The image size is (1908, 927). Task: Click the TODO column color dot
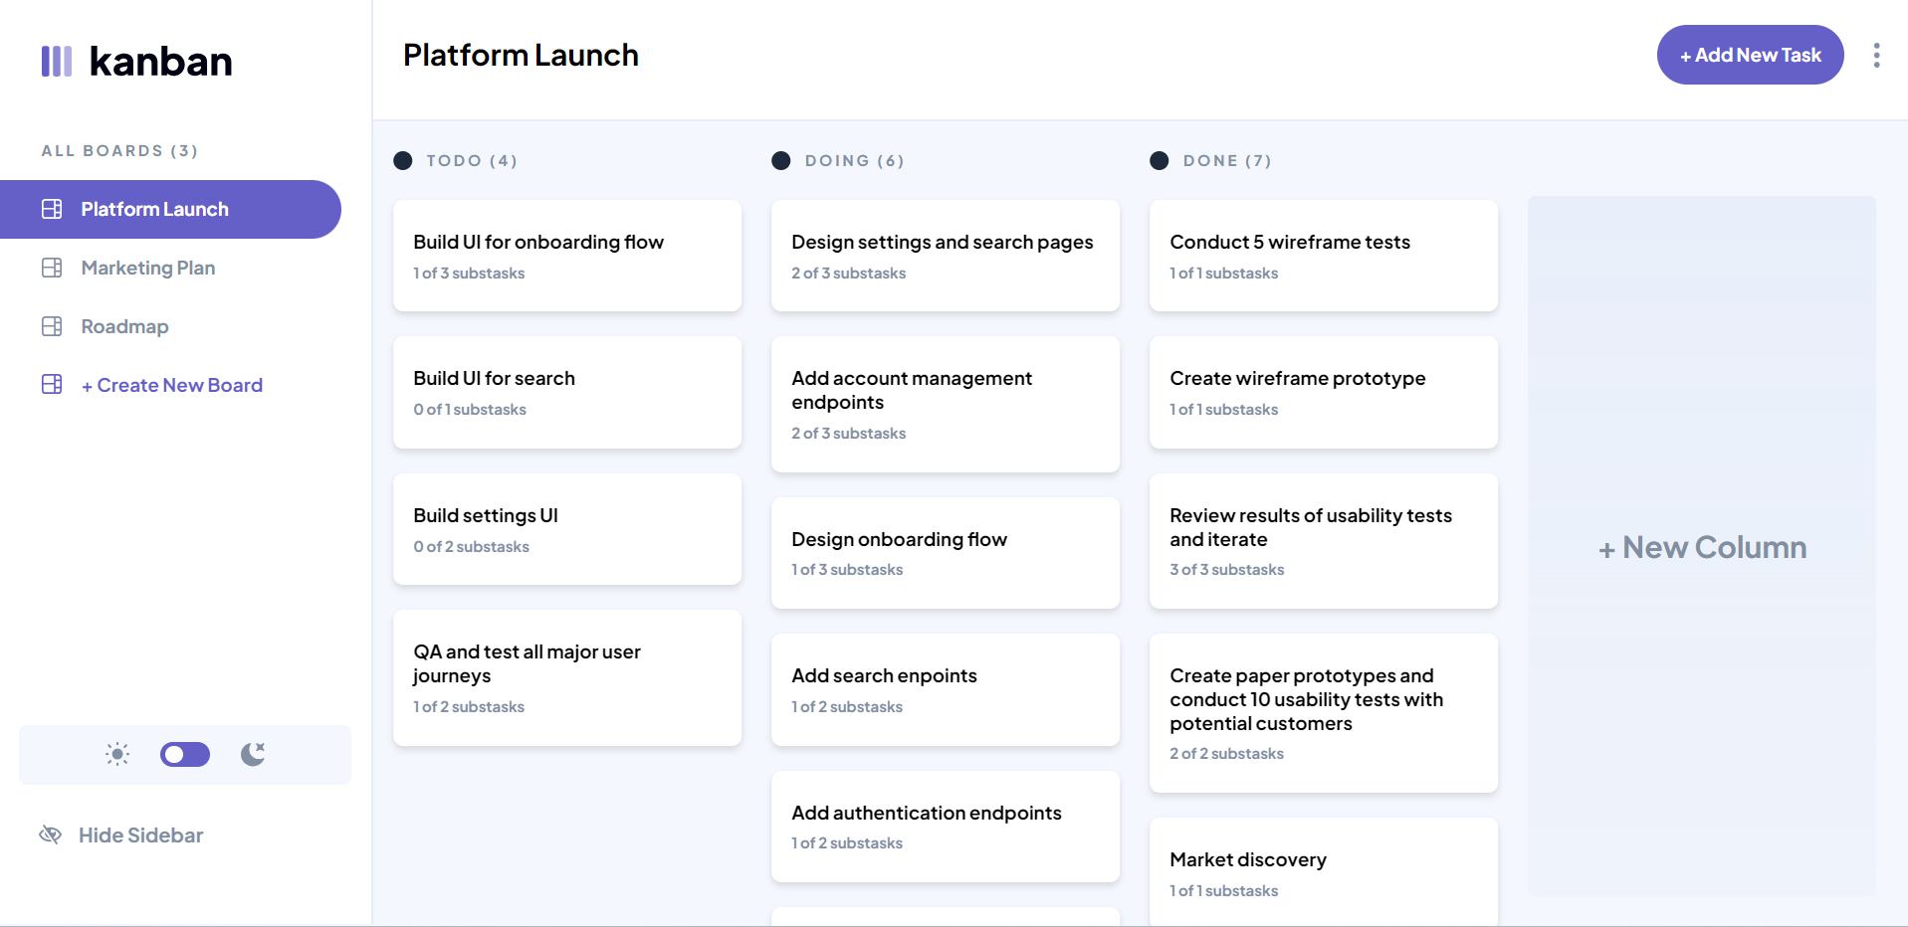coord(402,161)
